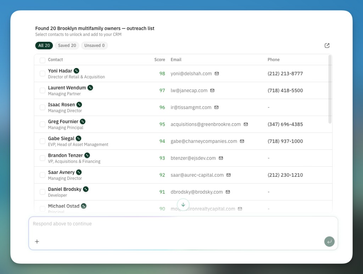Click the email acquisitions@greenbrookre.com
The height and width of the screenshot is (274, 363).
click(206, 124)
